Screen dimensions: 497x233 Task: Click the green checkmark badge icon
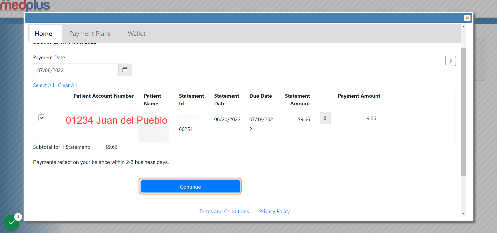click(x=12, y=222)
